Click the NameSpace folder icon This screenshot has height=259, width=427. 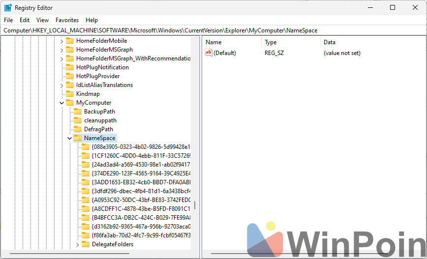[x=78, y=138]
